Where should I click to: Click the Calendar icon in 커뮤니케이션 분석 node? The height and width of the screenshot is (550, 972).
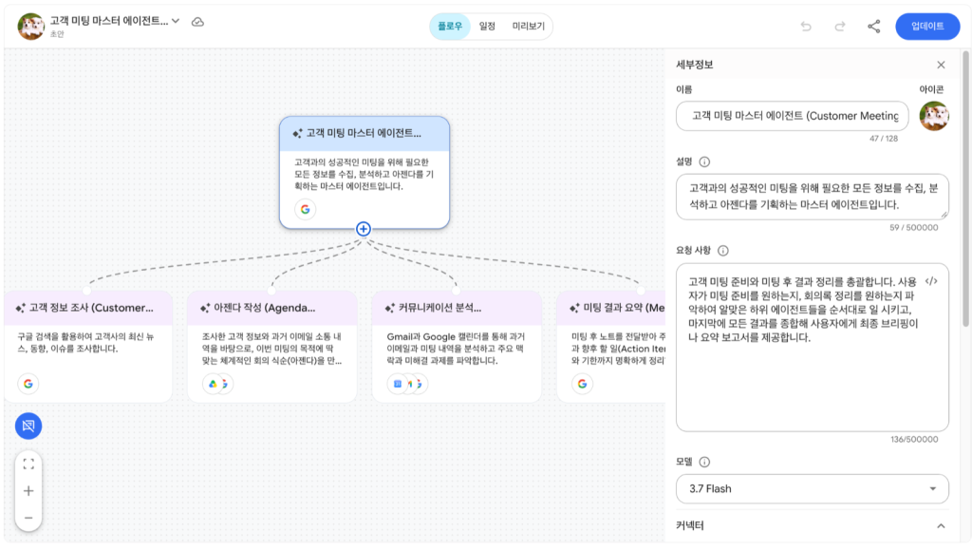click(x=398, y=384)
